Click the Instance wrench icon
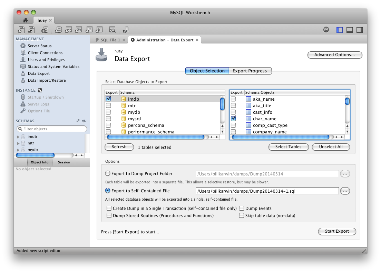 [40, 90]
